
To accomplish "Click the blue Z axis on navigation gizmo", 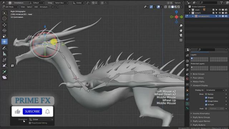I will click(176, 12).
